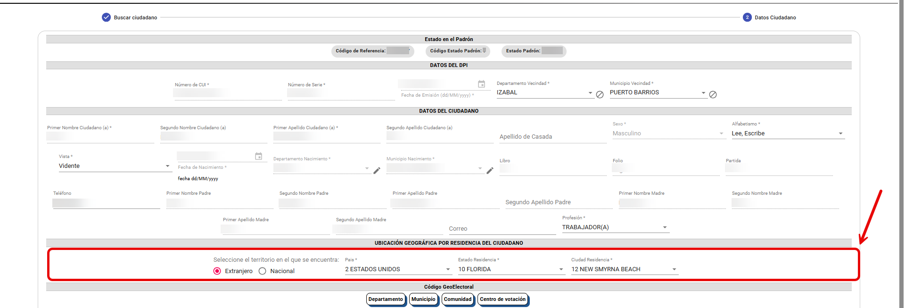
Task: Click the Buscar ciudadano step checkmark icon
Action: click(106, 17)
